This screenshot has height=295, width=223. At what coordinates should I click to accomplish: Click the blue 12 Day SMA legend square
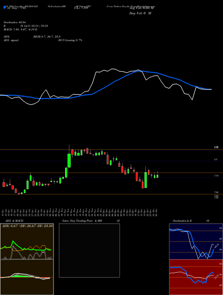point(5,8)
